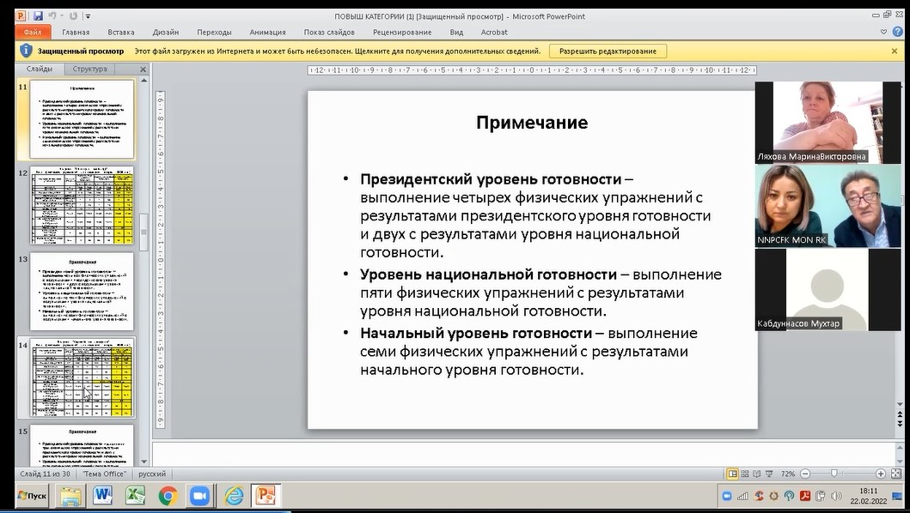
Task: Click thumbnail pane scroll down arrow
Action: pos(144,462)
